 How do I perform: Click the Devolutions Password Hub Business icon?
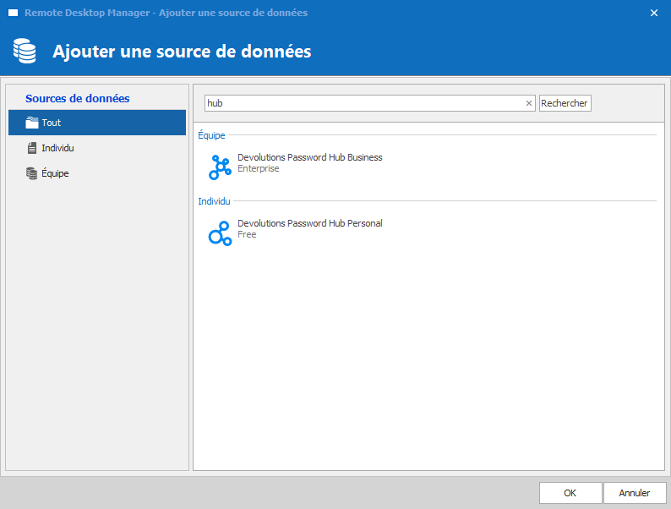pyautogui.click(x=220, y=167)
